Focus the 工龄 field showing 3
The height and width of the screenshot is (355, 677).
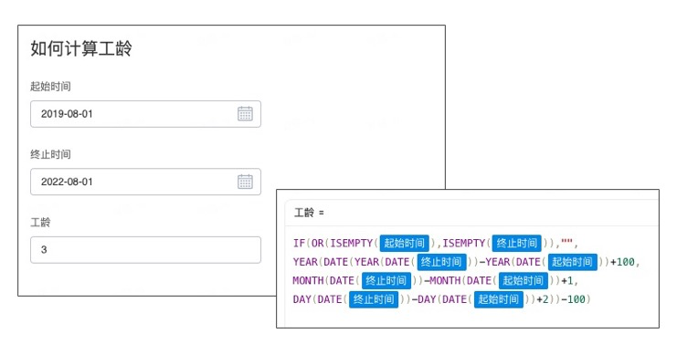(145, 250)
